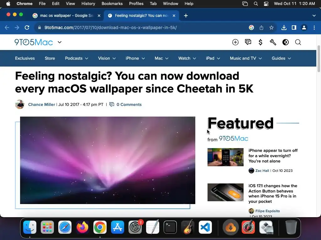This screenshot has height=240, width=321.
Task: Click Chance Miller's avatar photo
Action: click(20, 104)
